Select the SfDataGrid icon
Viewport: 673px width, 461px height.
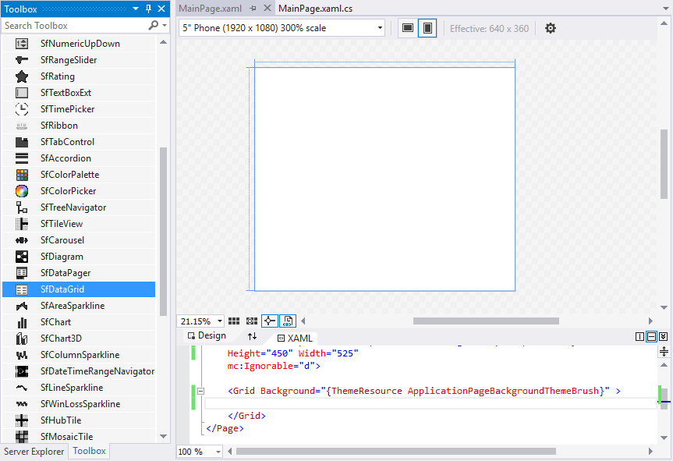click(22, 289)
